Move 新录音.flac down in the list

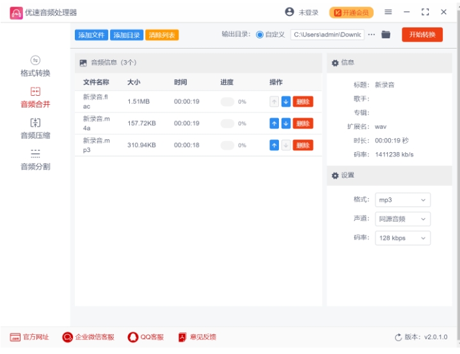[x=286, y=102]
